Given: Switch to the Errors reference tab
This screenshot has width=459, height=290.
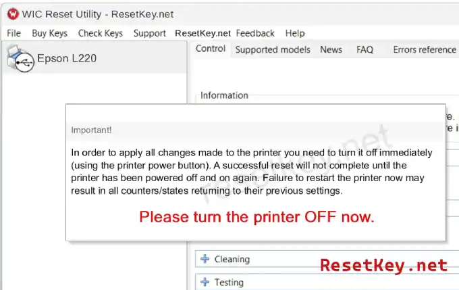Looking at the screenshot, I should tap(425, 49).
